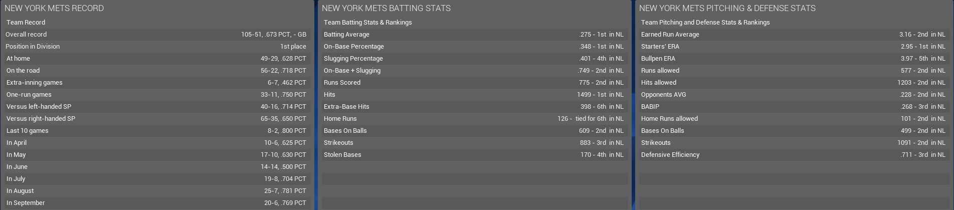Click the New York Mets Record panel title

click(x=54, y=8)
